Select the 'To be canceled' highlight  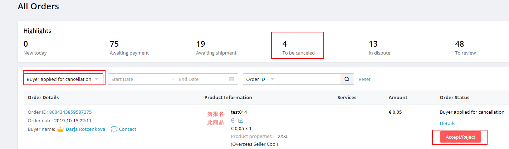click(x=298, y=48)
